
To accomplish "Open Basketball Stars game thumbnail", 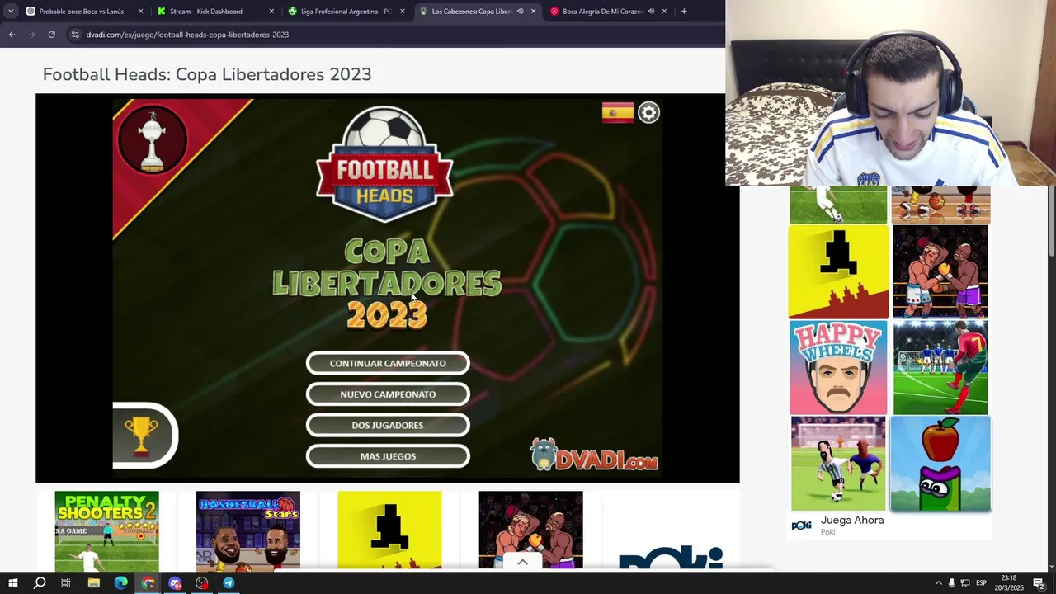I will [x=248, y=530].
